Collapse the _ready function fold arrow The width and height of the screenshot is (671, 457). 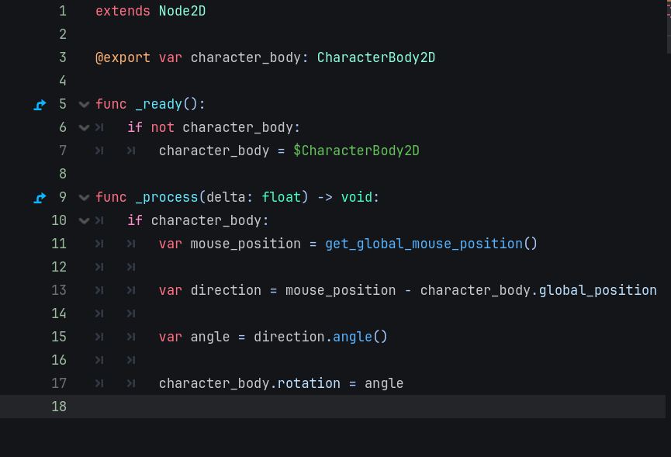[84, 105]
